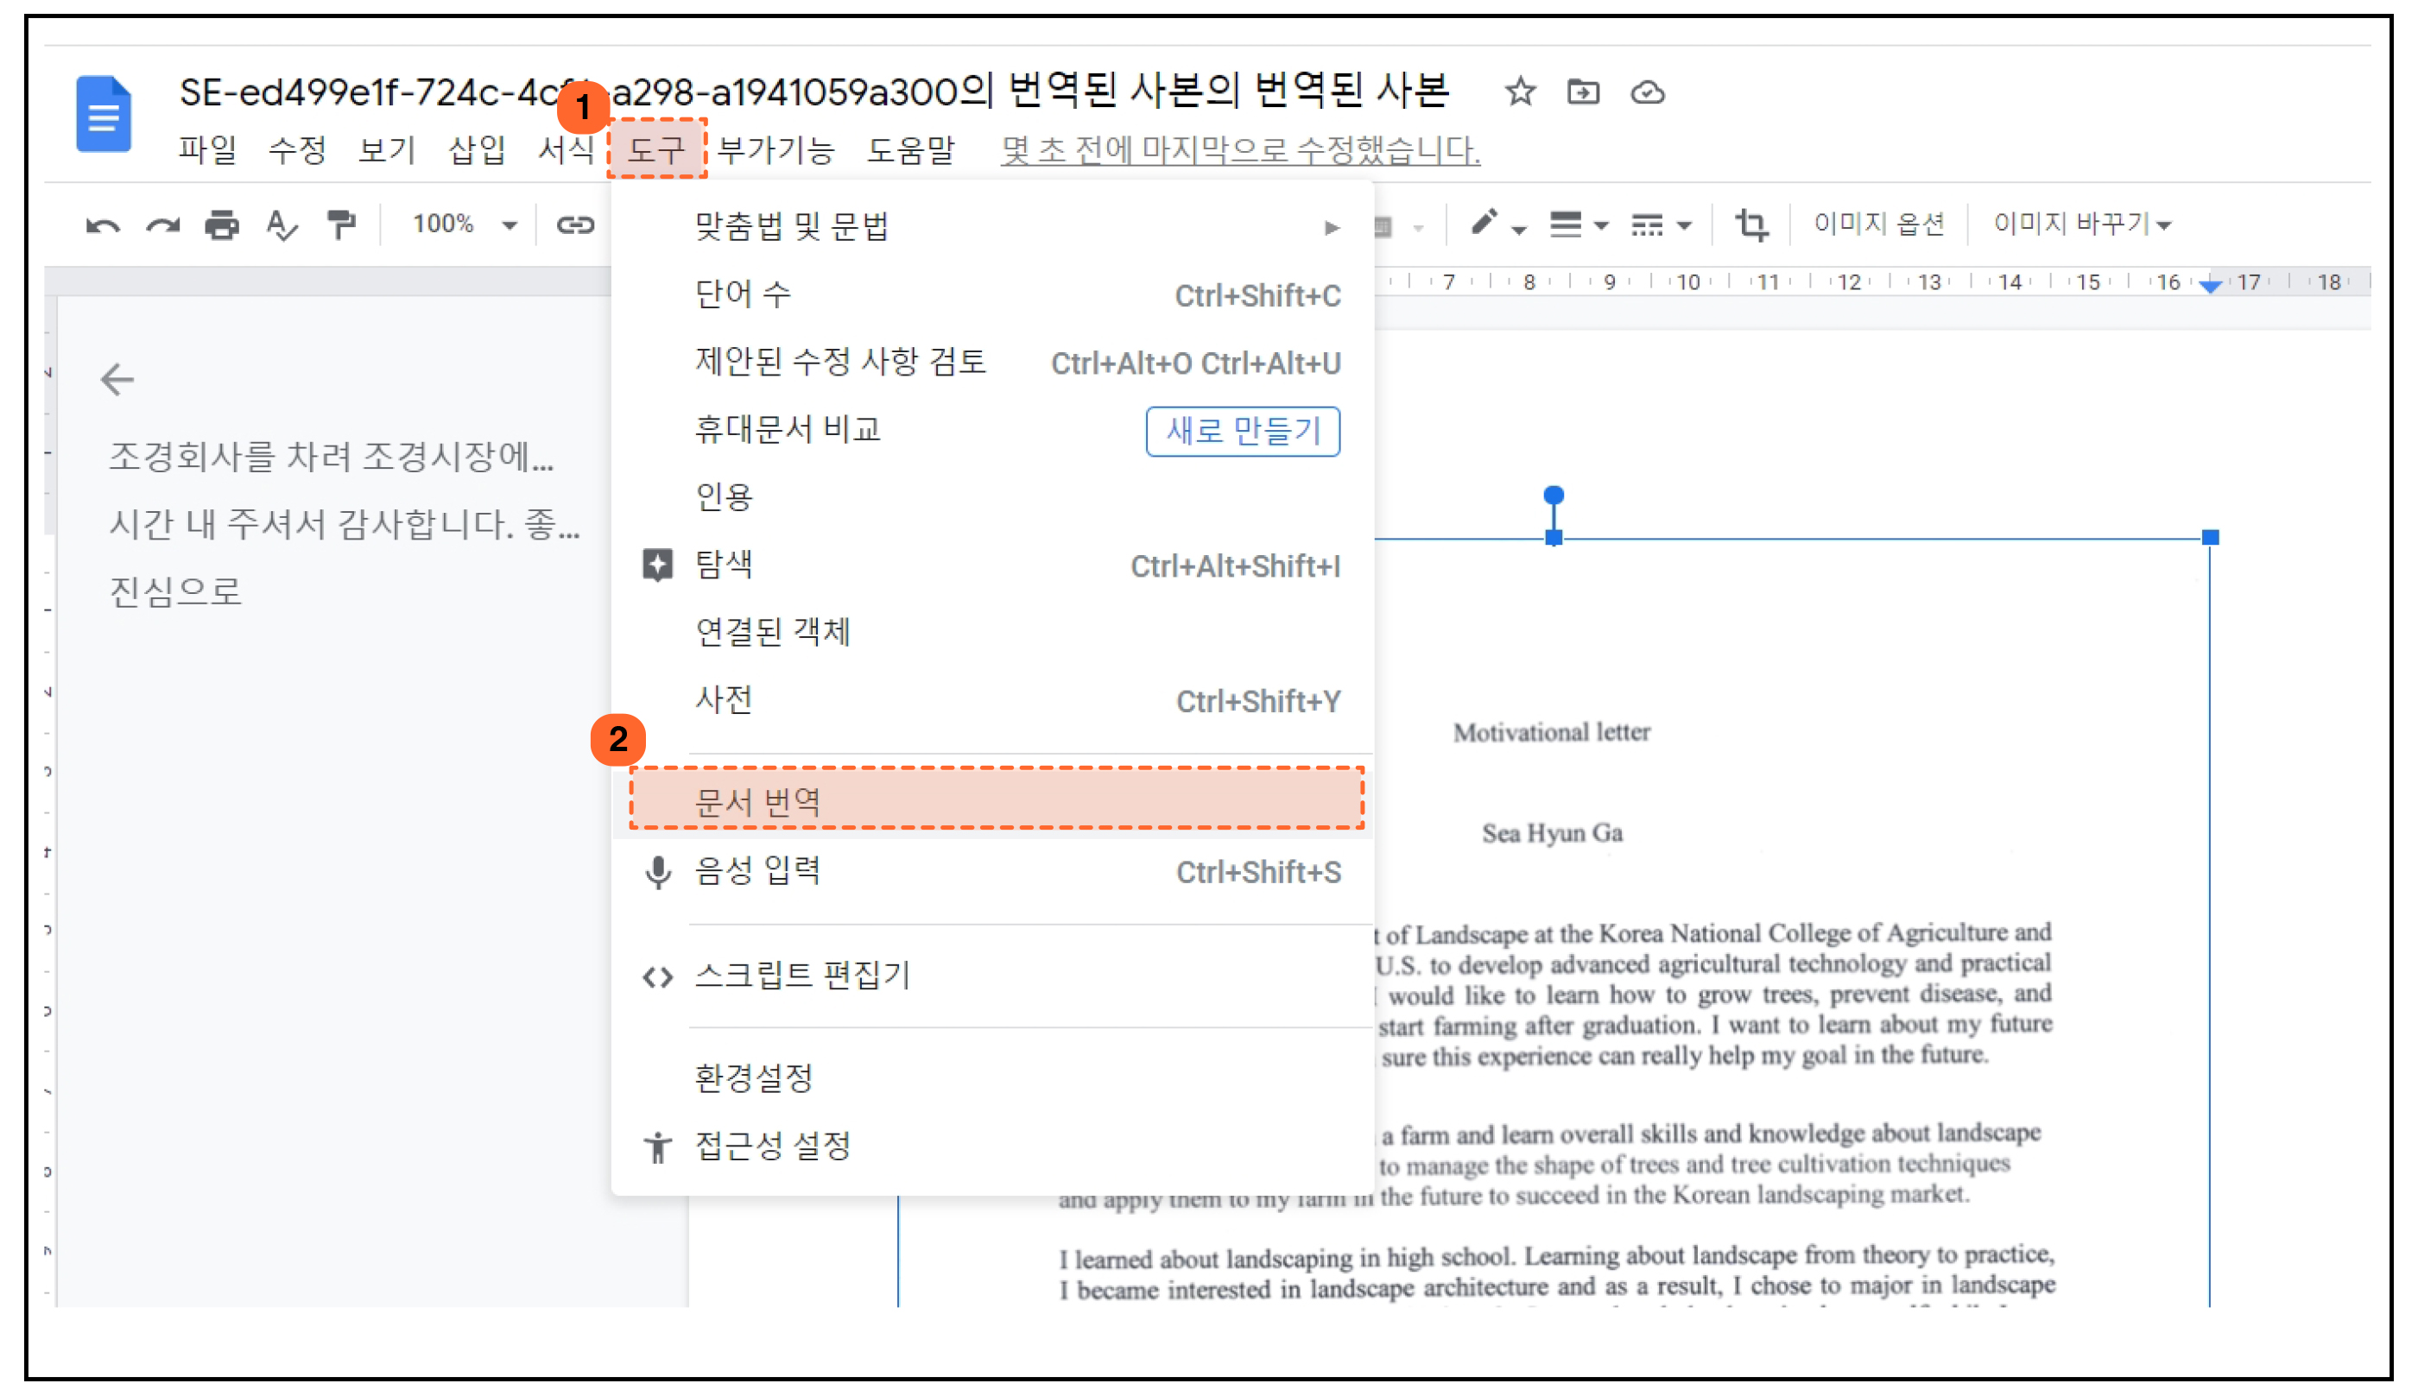Click the undo arrow icon
Screen dimensions: 2418x1396
click(103, 225)
